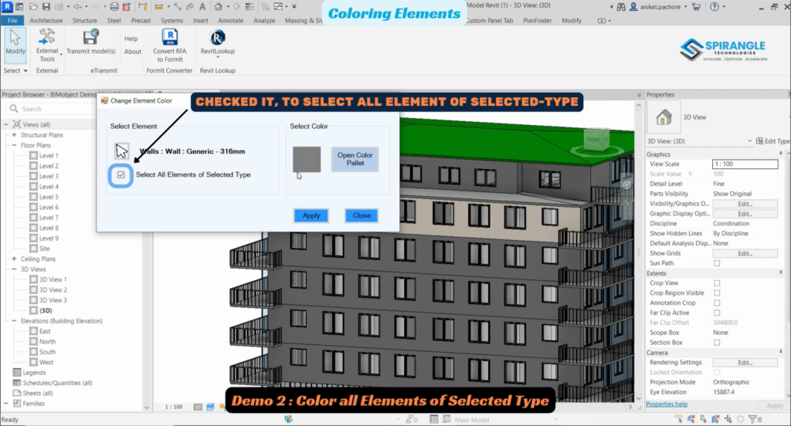Undo the last action
The width and height of the screenshot is (791, 426).
click(x=77, y=6)
